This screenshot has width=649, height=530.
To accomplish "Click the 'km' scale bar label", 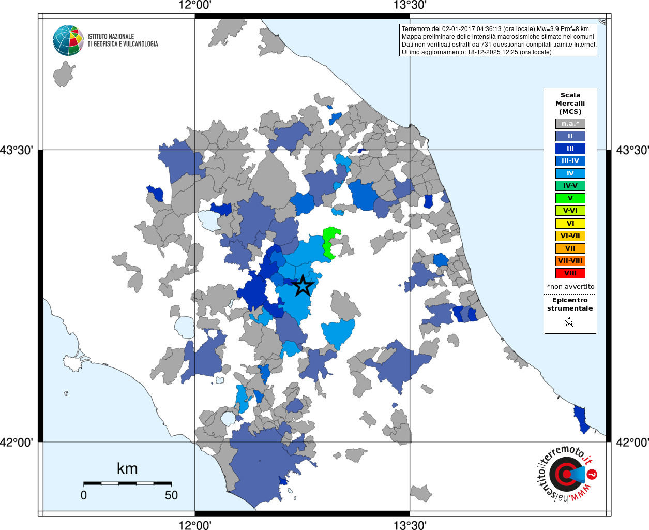I will pyautogui.click(x=127, y=469).
